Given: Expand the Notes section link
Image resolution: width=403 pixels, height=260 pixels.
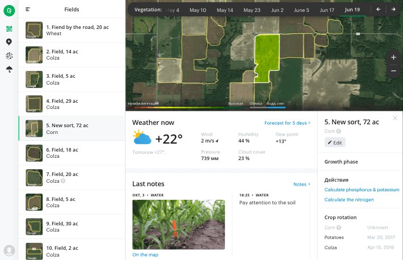Looking at the screenshot, I should (x=301, y=184).
